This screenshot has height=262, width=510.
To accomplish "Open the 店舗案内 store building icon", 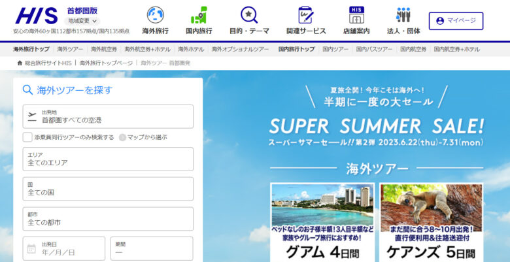I will point(356,15).
